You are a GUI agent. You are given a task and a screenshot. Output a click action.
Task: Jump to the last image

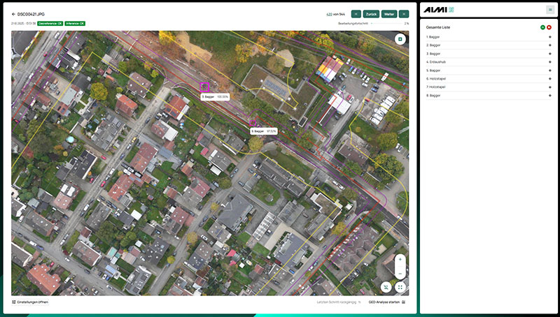point(405,13)
